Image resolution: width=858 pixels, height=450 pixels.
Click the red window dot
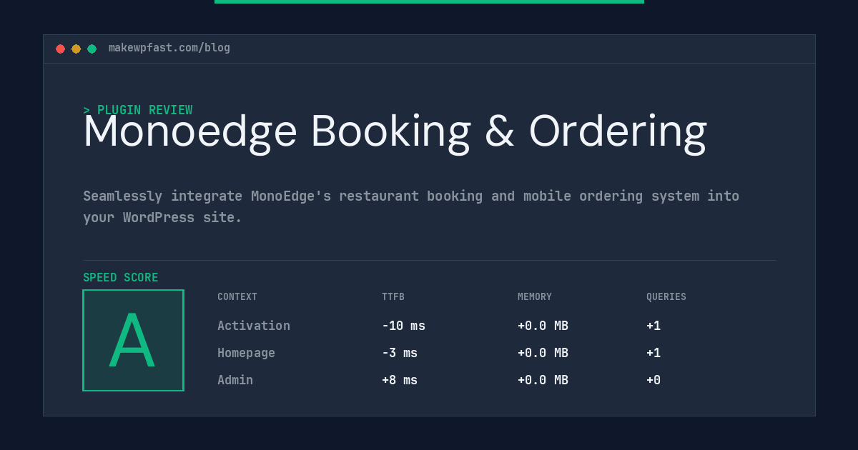[60, 49]
